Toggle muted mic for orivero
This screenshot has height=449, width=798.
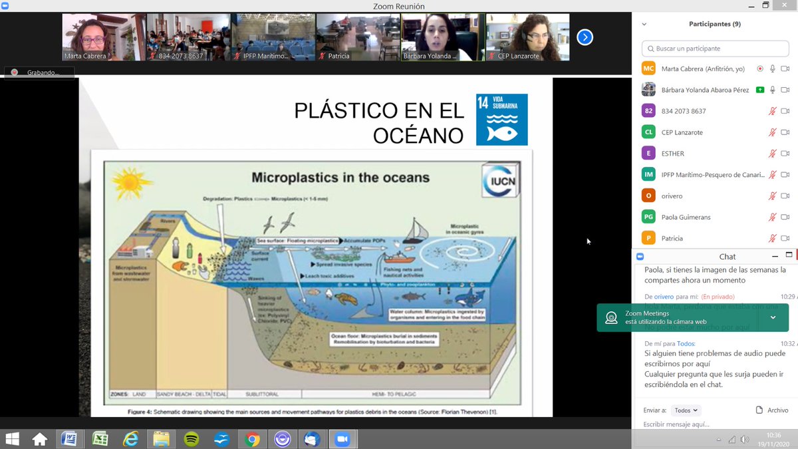click(772, 196)
